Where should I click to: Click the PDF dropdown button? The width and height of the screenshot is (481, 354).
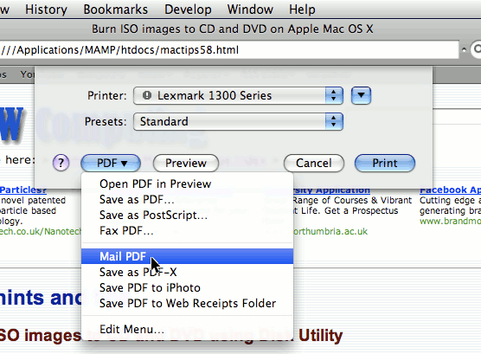point(111,163)
